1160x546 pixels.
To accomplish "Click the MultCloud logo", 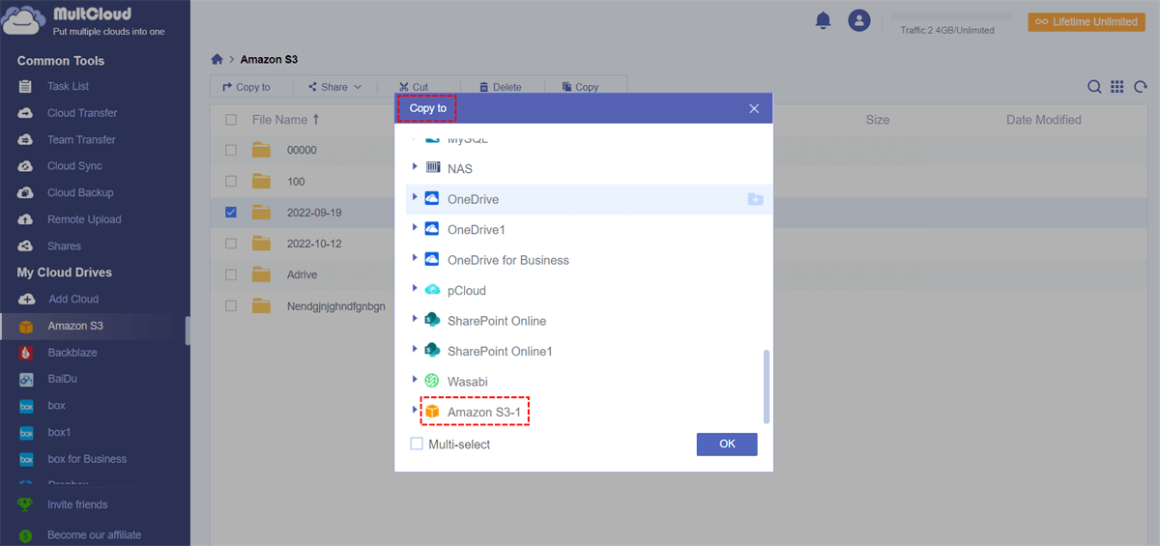I will pyautogui.click(x=83, y=21).
